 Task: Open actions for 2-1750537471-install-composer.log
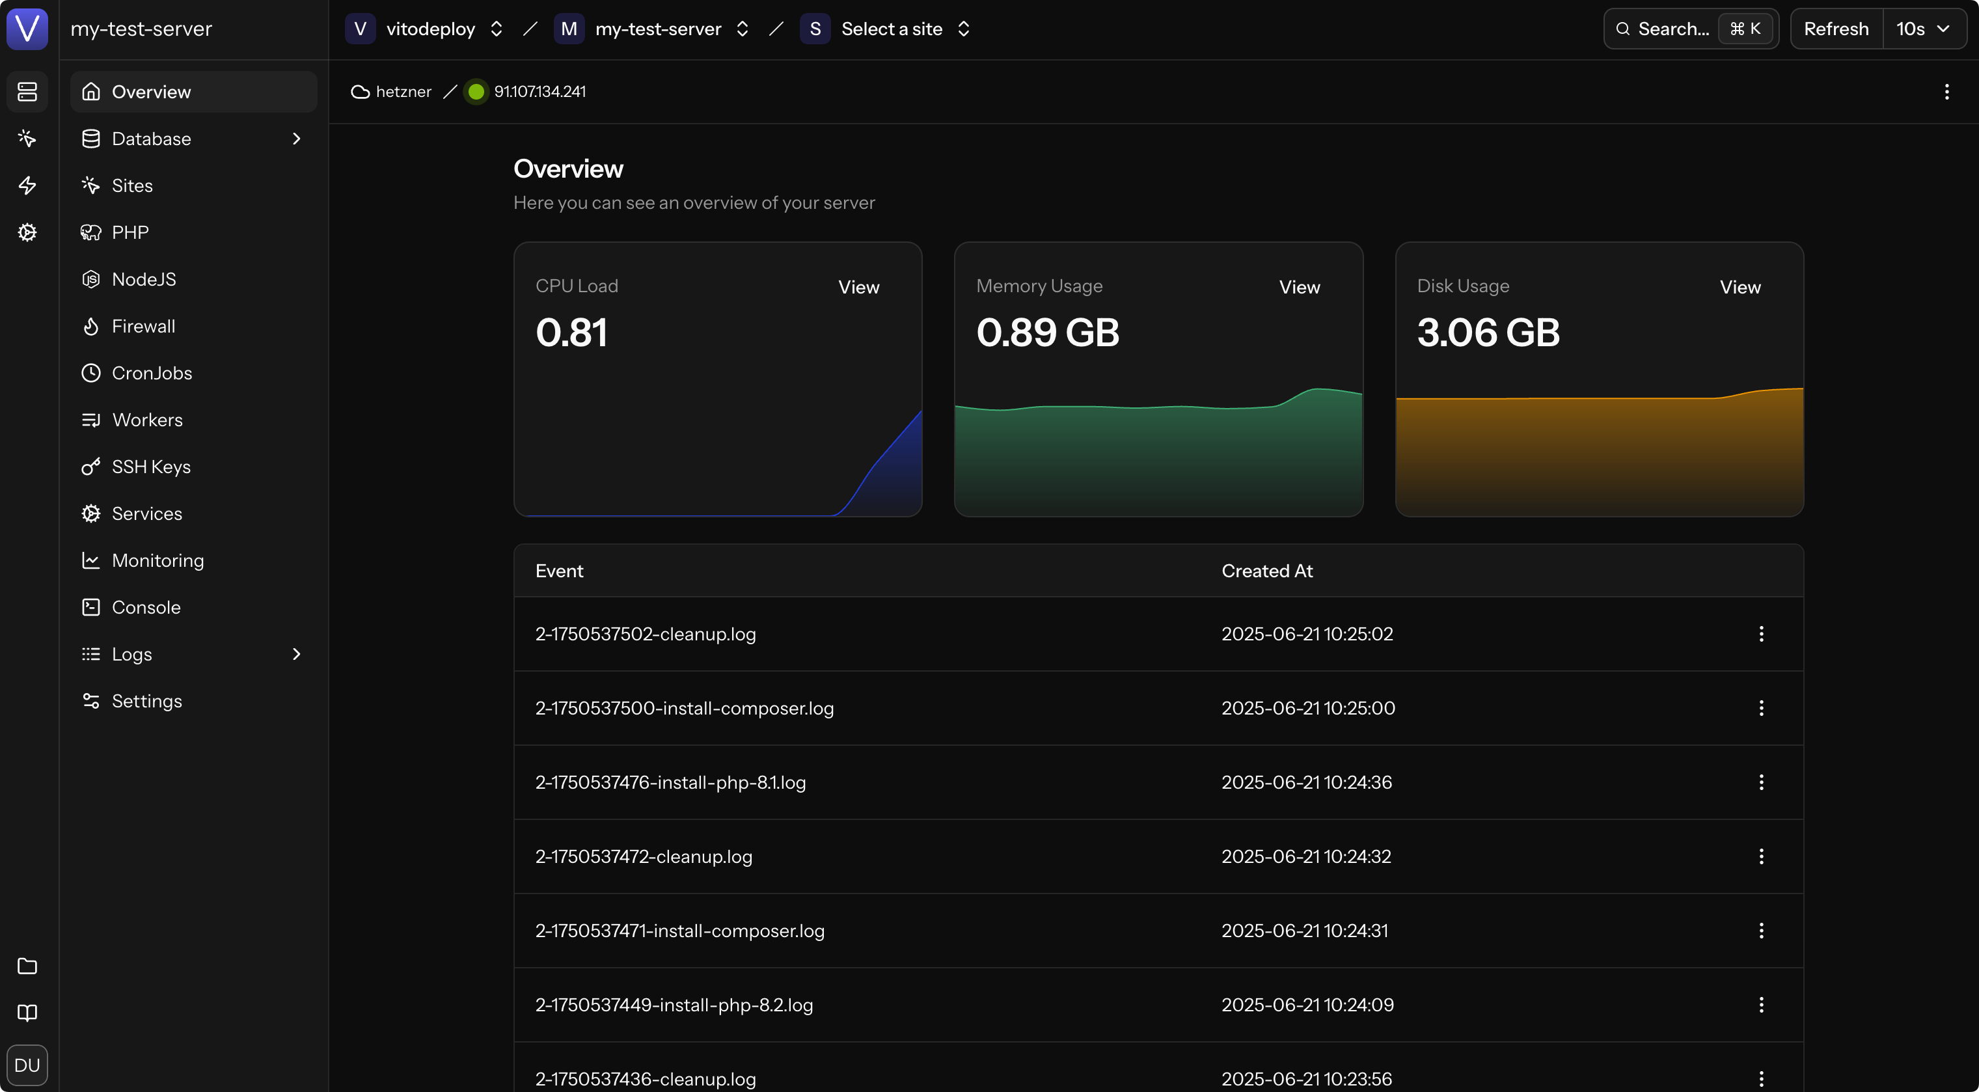1762,931
